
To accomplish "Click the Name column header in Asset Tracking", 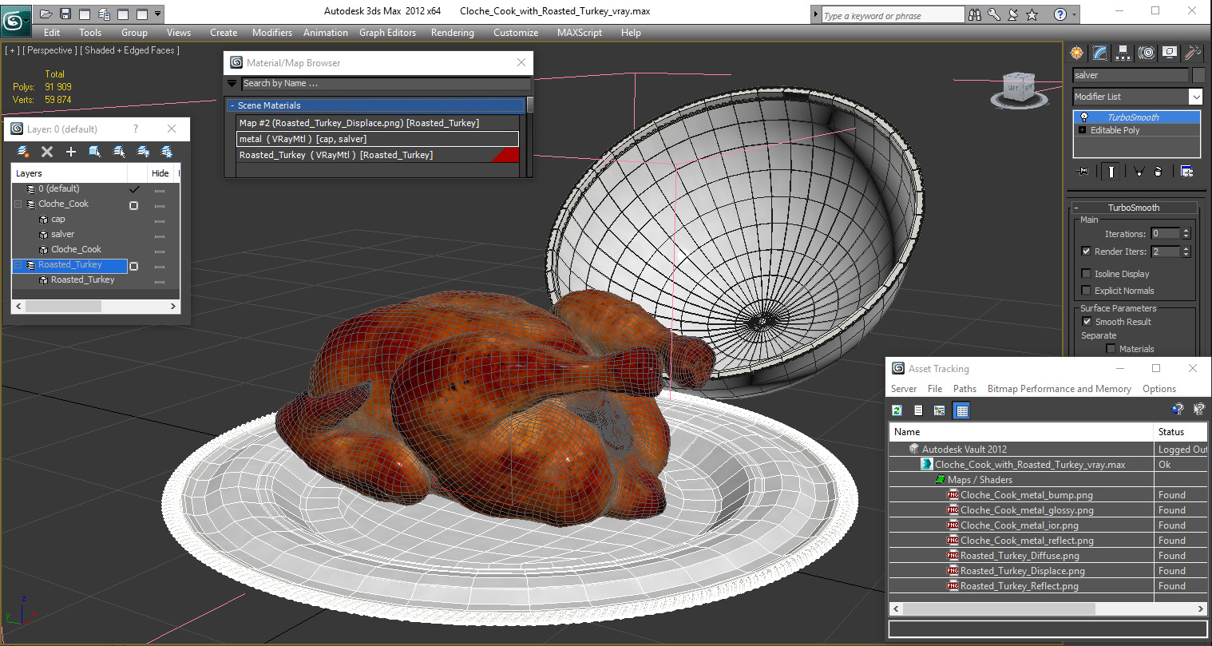I will pos(1021,432).
